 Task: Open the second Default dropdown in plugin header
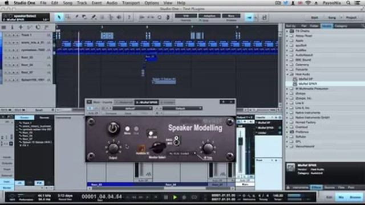182,108
